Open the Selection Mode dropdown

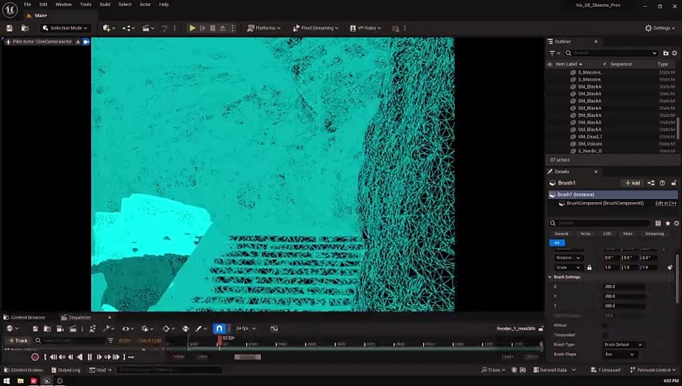click(65, 28)
